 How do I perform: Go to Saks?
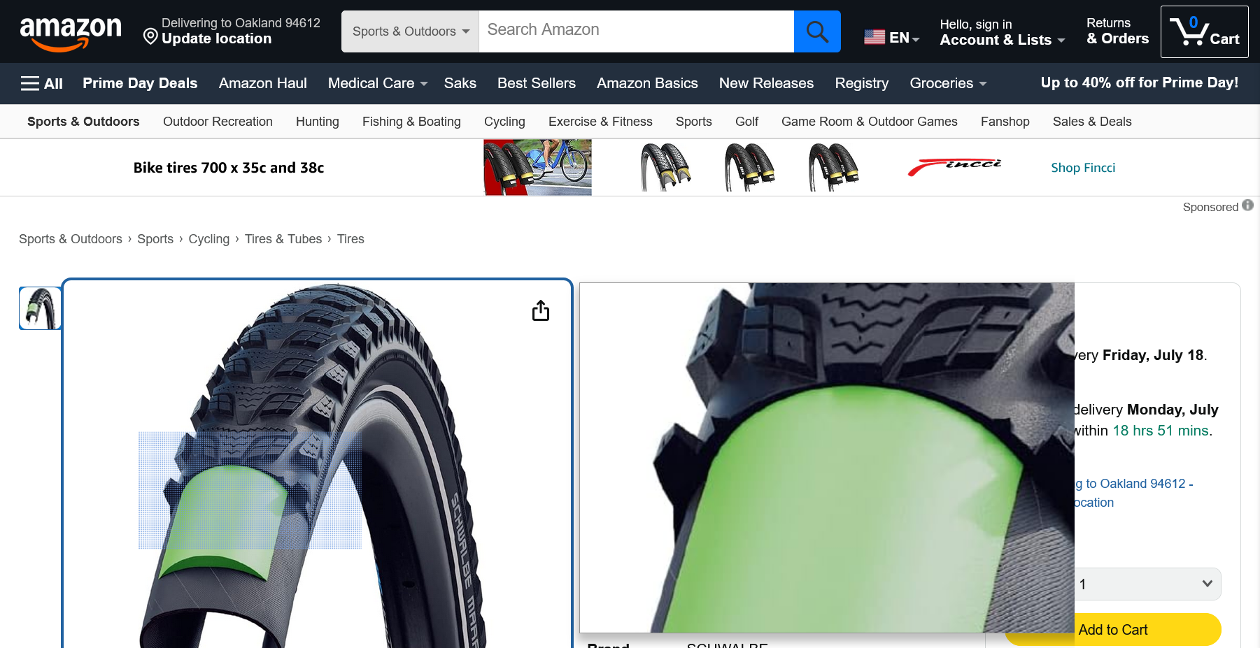point(460,83)
